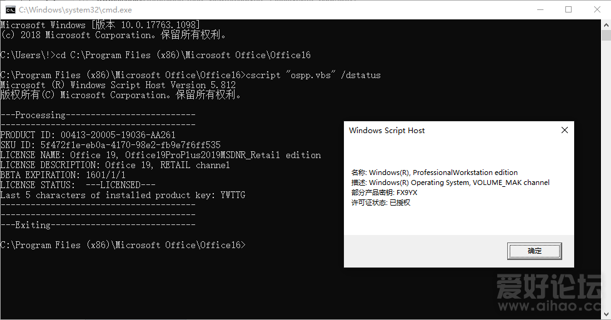Click the PRODUCT ID line in console

88,135
